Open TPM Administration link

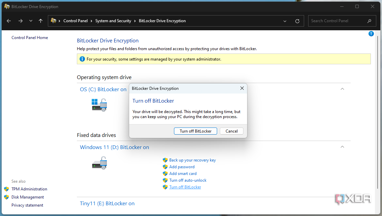click(29, 189)
